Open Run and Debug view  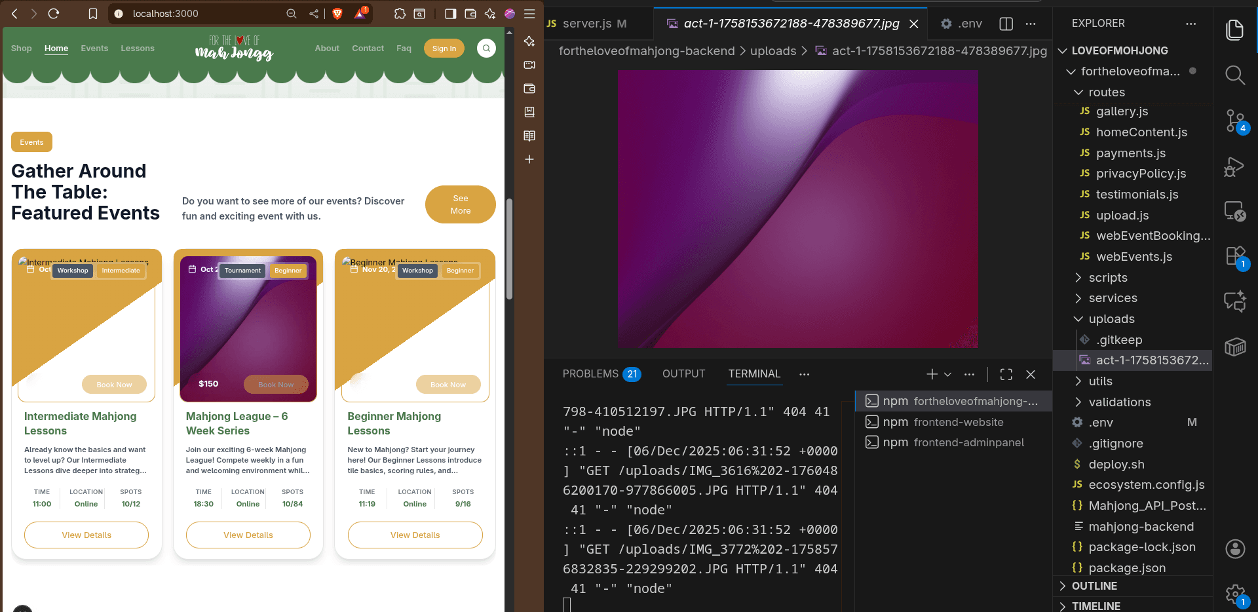tap(1235, 167)
